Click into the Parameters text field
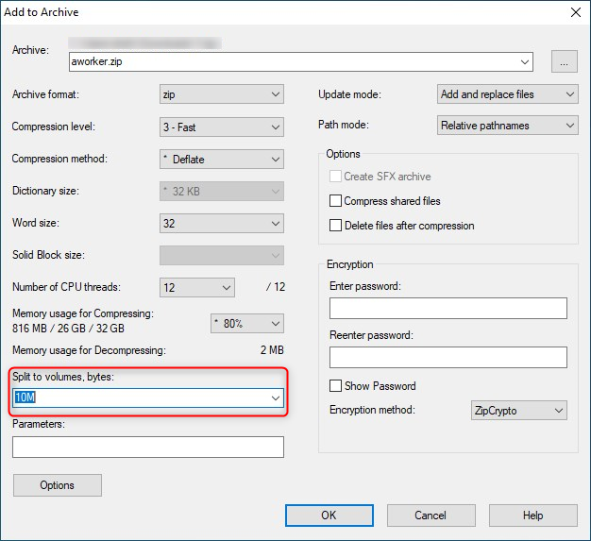 [x=148, y=447]
